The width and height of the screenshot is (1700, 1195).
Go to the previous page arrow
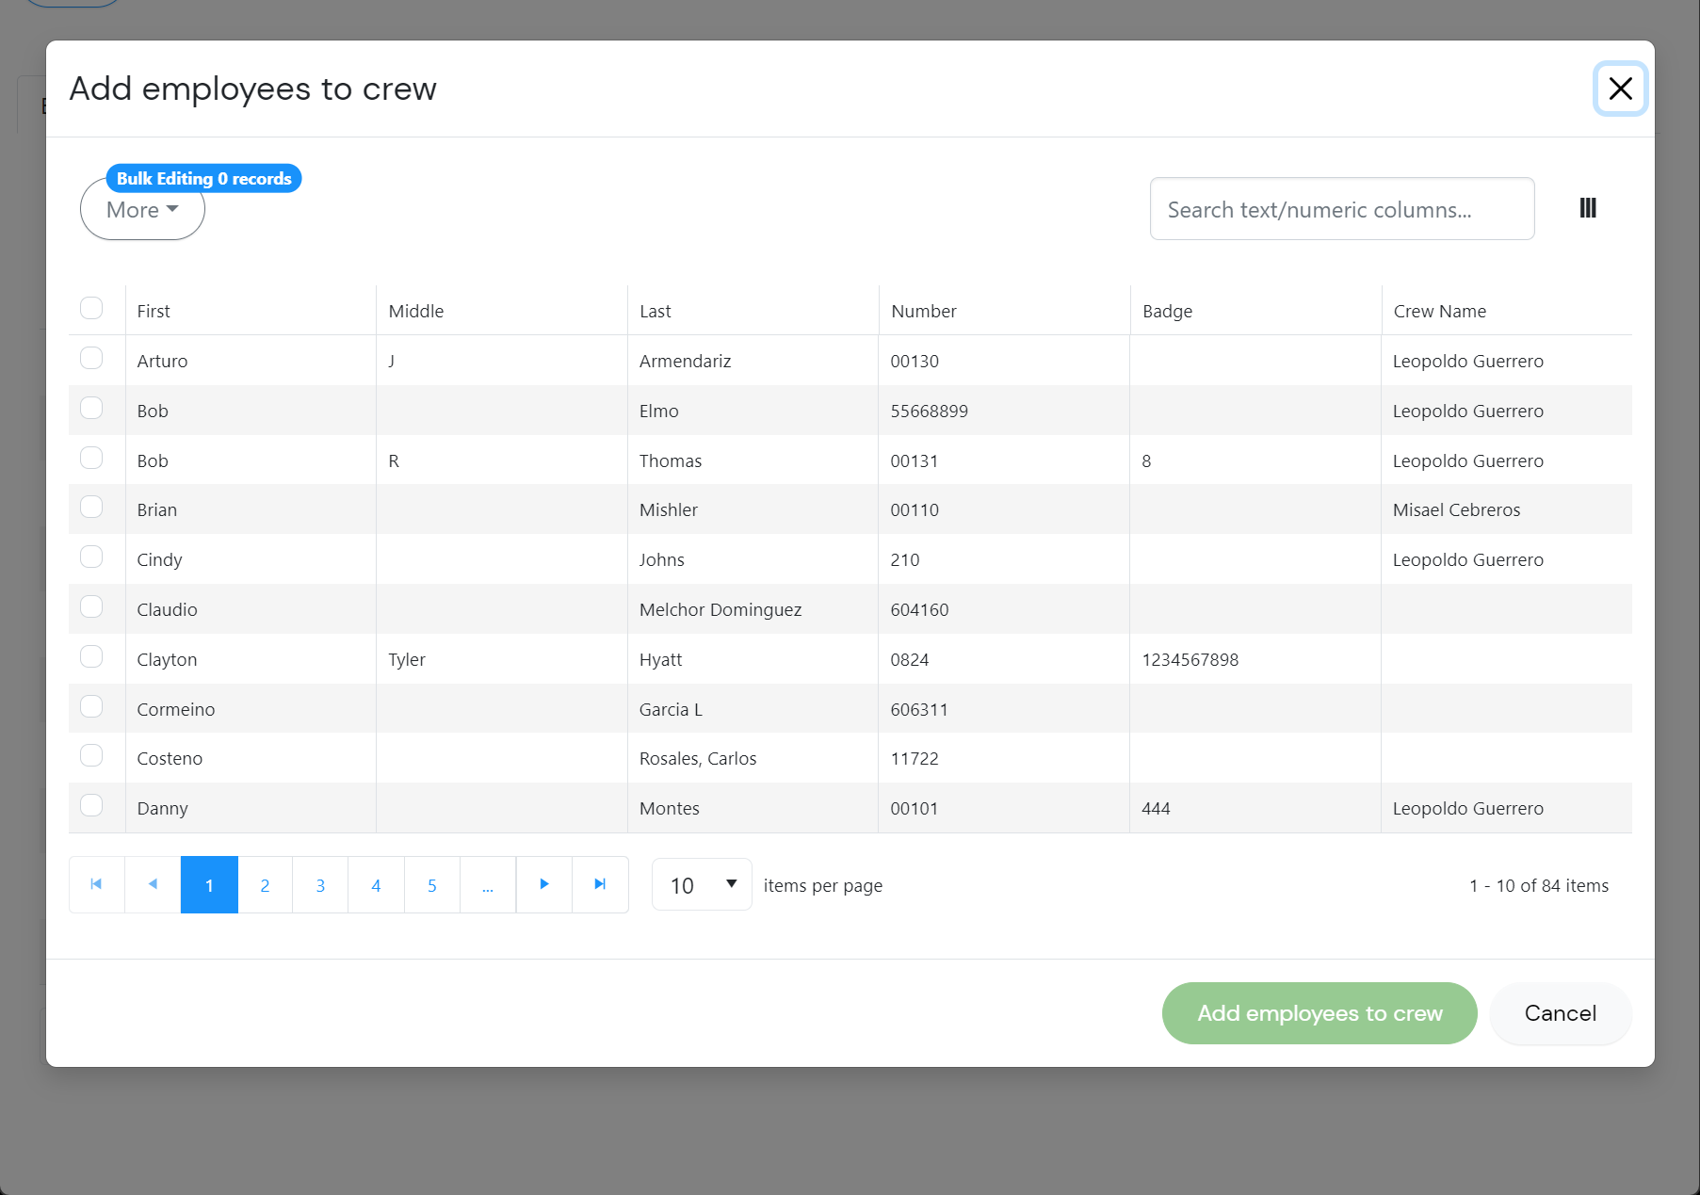point(153,884)
